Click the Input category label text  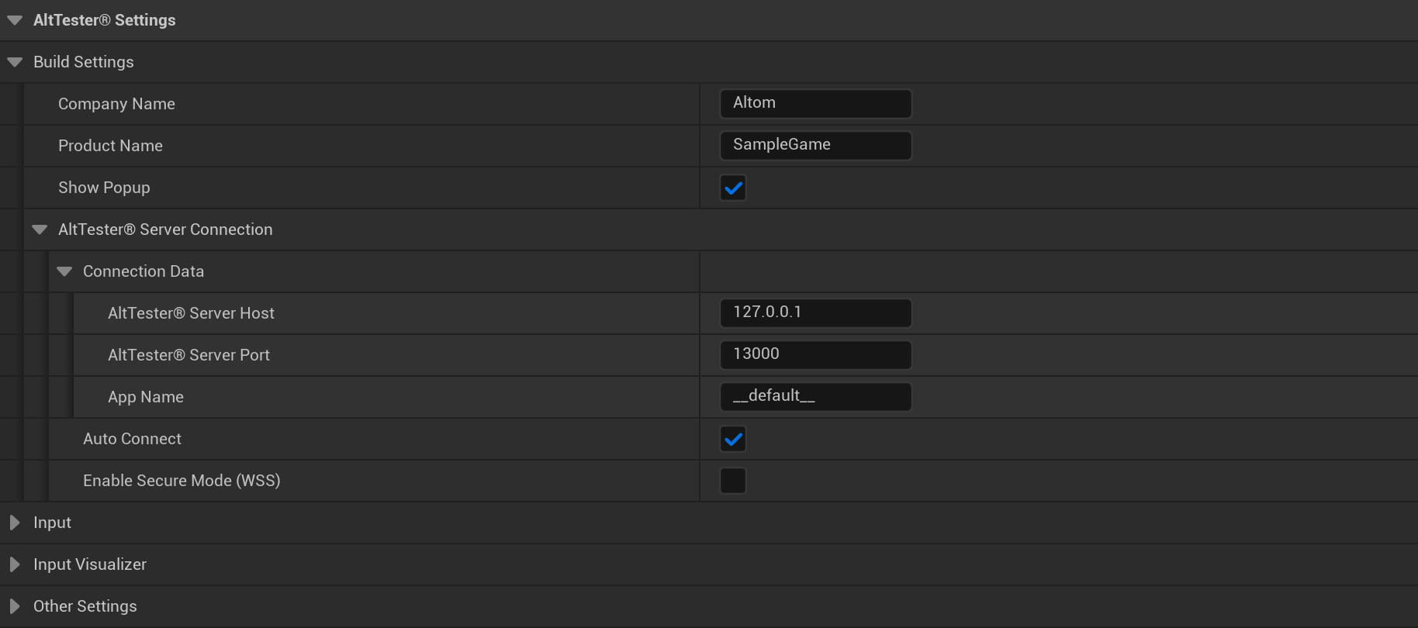pos(52,523)
